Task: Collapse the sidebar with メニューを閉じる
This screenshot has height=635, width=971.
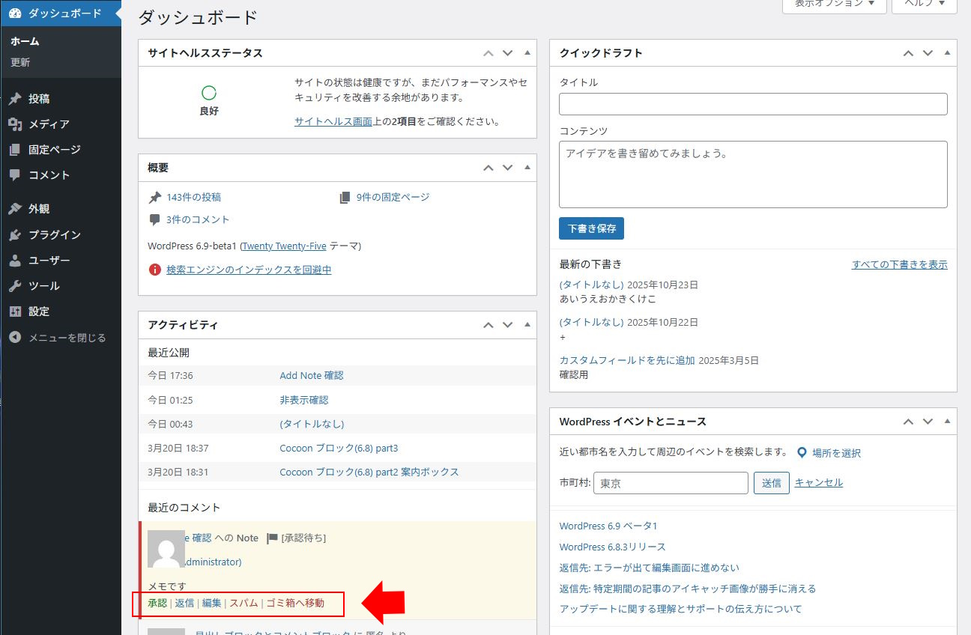Action: 58,338
